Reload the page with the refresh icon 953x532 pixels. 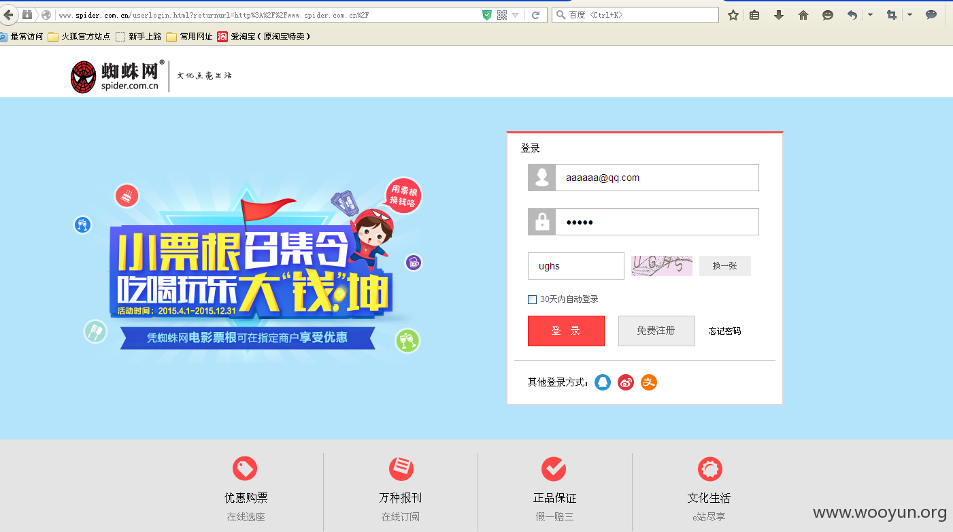tap(536, 15)
